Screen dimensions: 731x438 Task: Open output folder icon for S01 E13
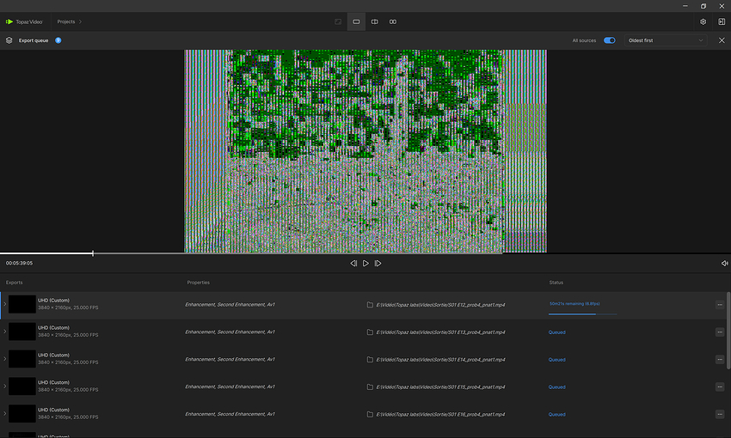point(370,332)
